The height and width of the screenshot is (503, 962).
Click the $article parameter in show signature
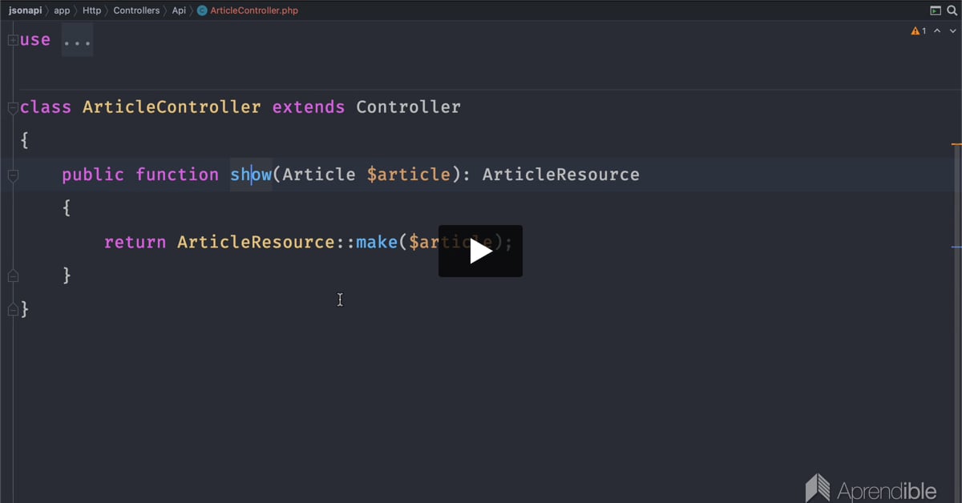point(409,174)
